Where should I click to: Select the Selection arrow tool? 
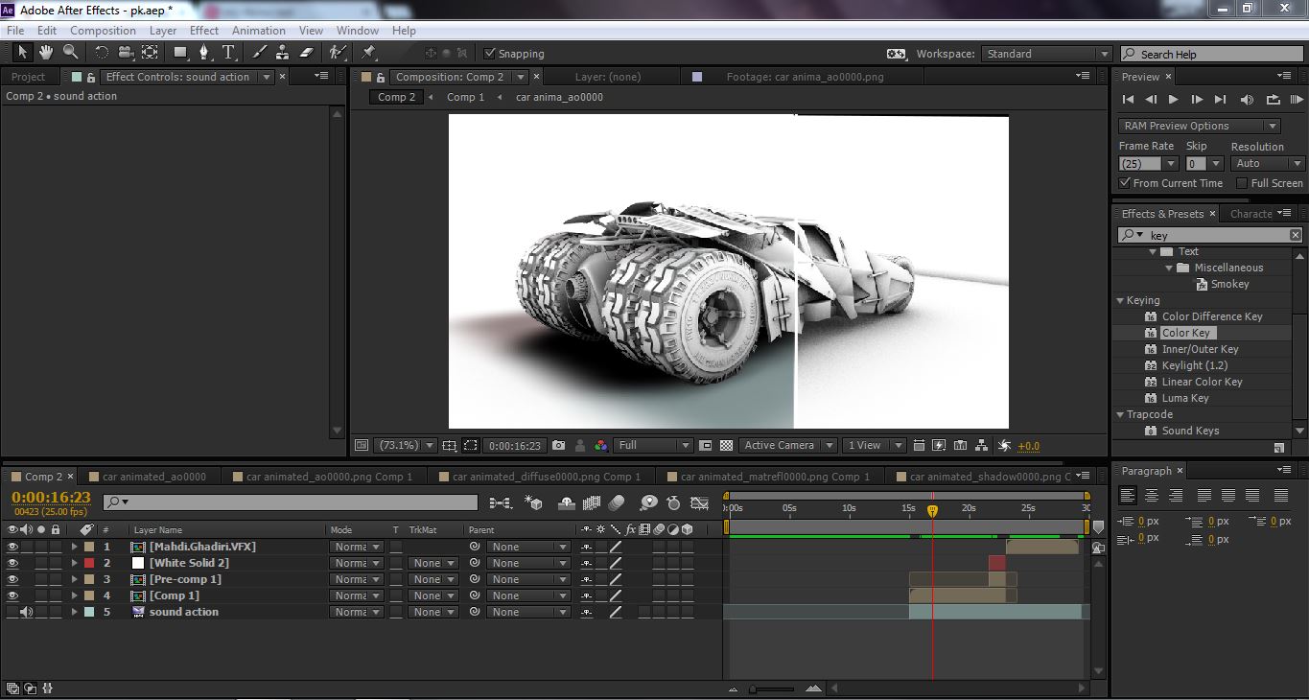(x=23, y=52)
